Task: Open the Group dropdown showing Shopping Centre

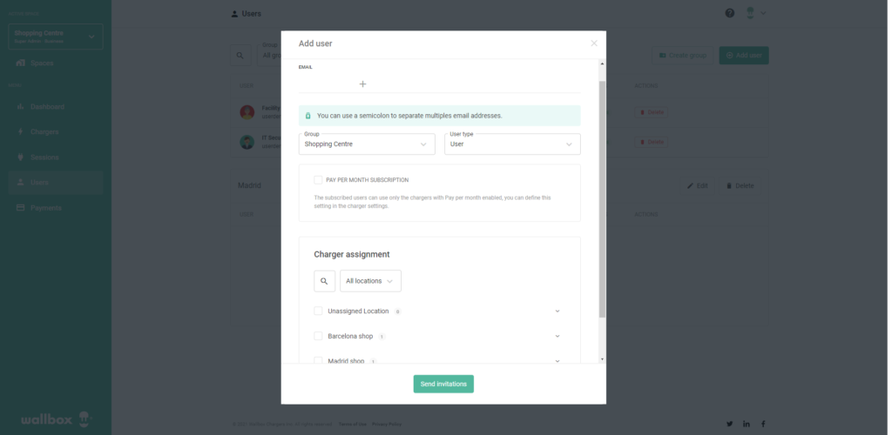Action: pyautogui.click(x=367, y=144)
